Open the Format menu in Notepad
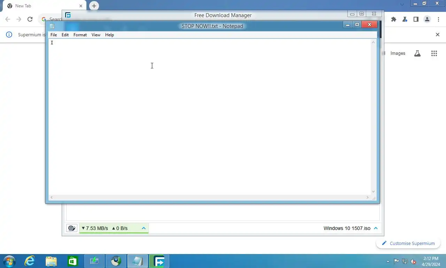Image resolution: width=446 pixels, height=268 pixels. [80, 35]
